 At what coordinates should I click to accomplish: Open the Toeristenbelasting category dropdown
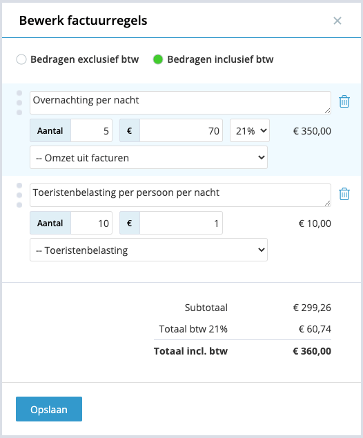(148, 250)
